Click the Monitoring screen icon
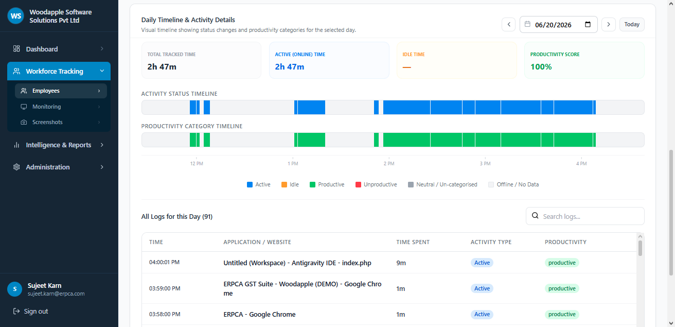The height and width of the screenshot is (327, 675). pyautogui.click(x=24, y=107)
